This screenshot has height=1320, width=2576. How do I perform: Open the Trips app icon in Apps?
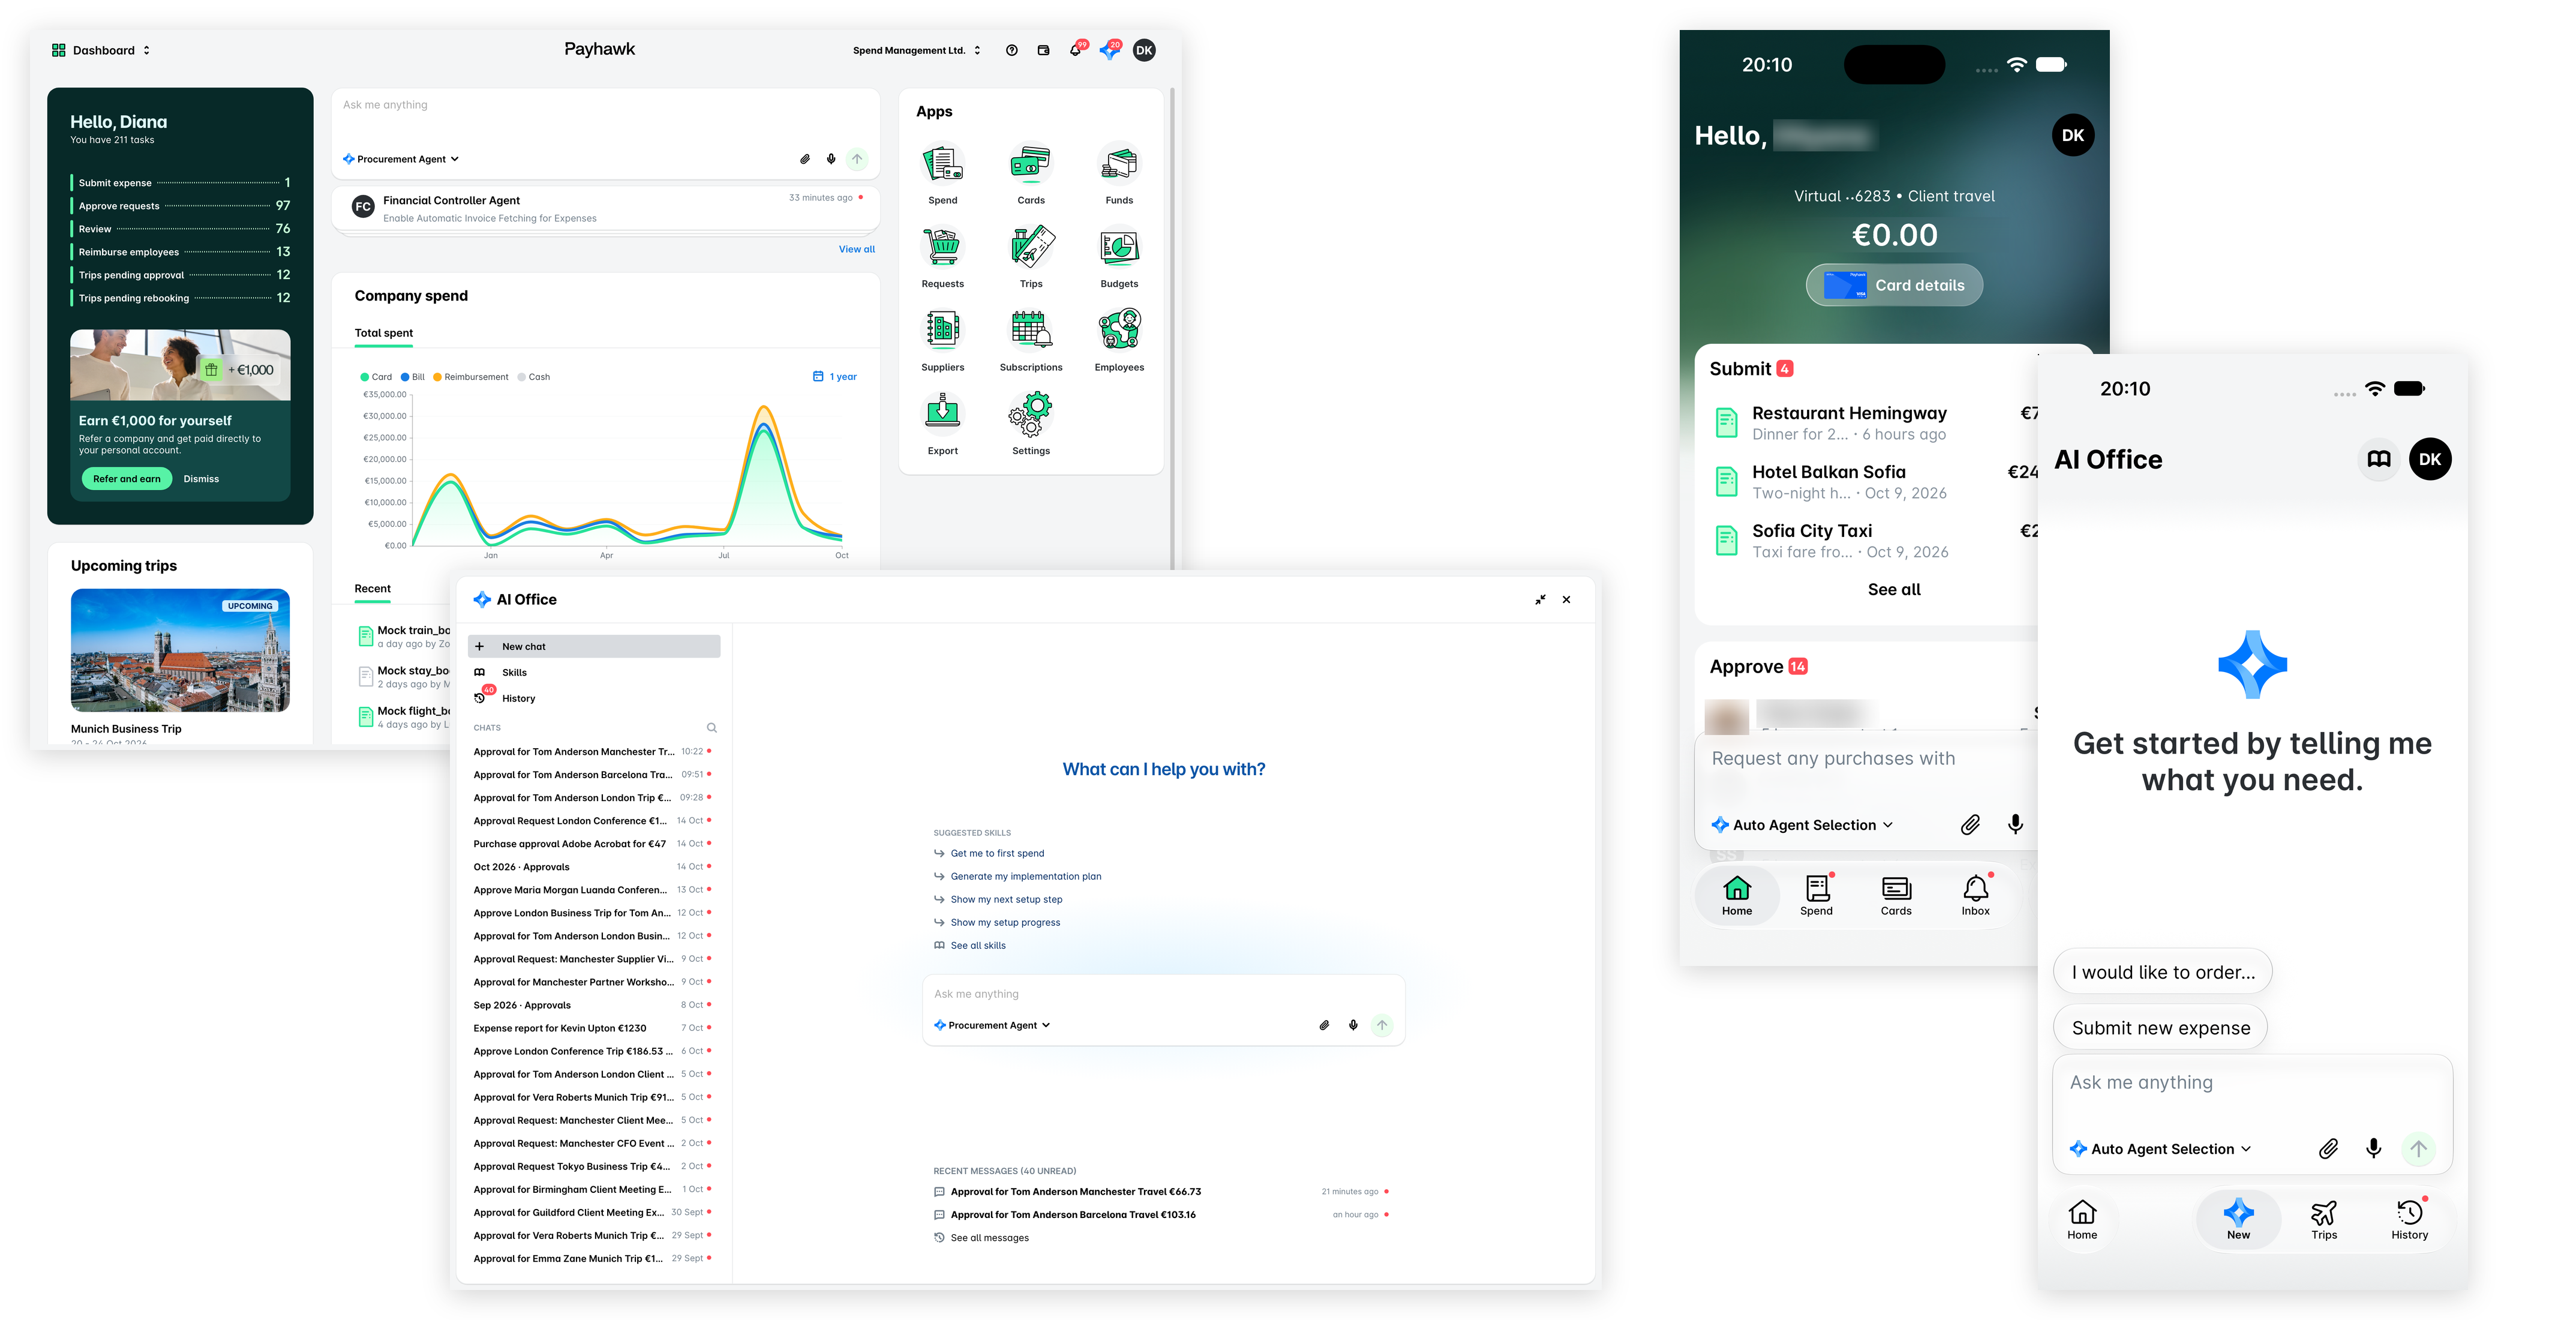point(1030,247)
